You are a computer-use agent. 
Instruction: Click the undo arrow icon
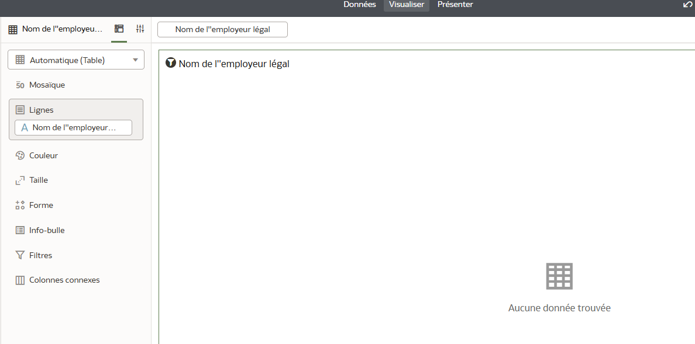click(687, 5)
